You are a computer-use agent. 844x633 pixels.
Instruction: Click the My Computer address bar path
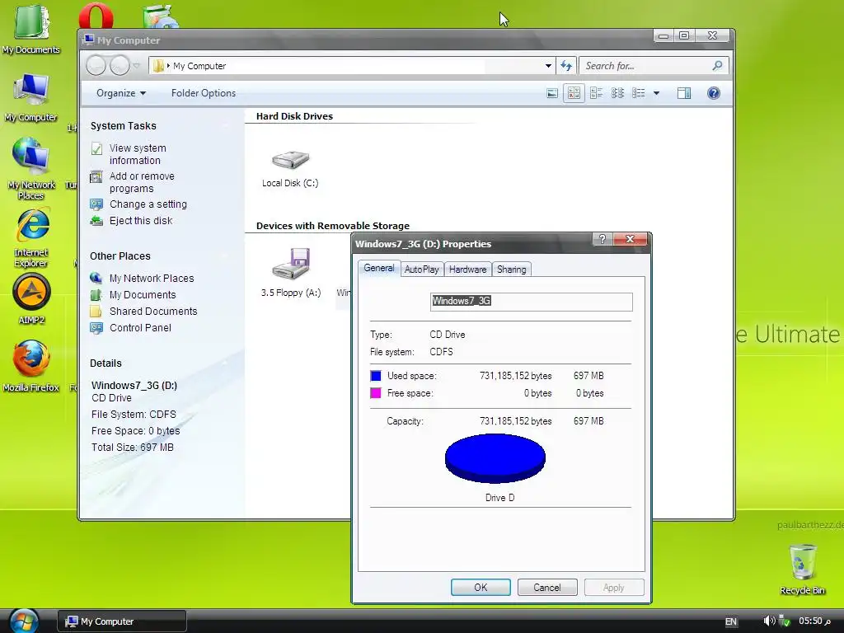[199, 66]
